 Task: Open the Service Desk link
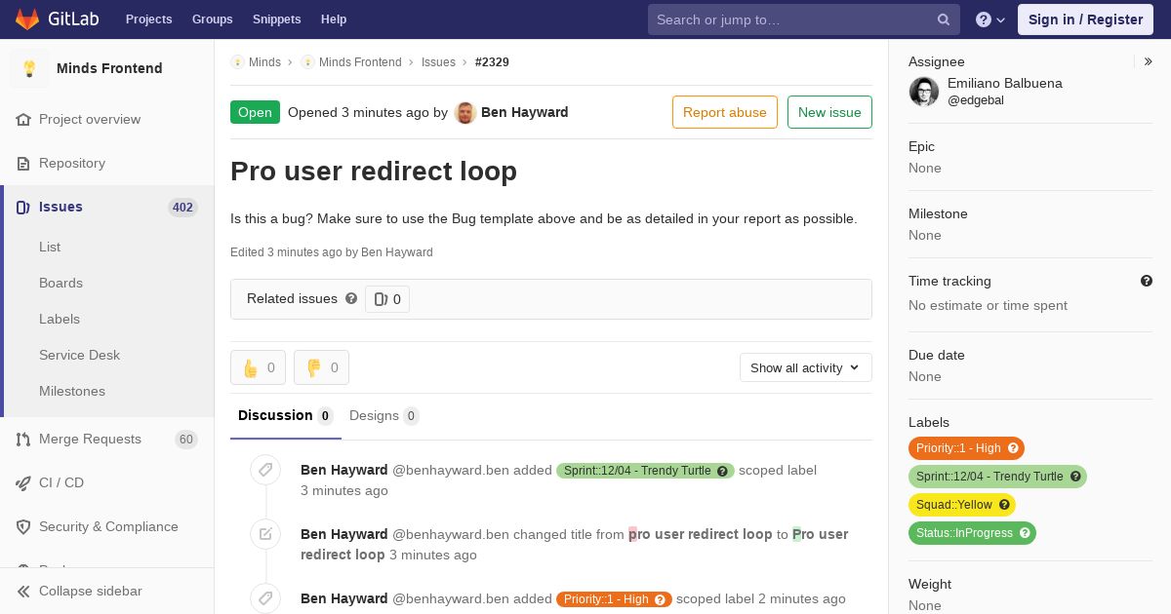click(x=79, y=355)
